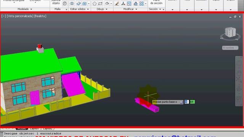
Task: Click the second dynamic input field showing 69
Action: point(192,102)
